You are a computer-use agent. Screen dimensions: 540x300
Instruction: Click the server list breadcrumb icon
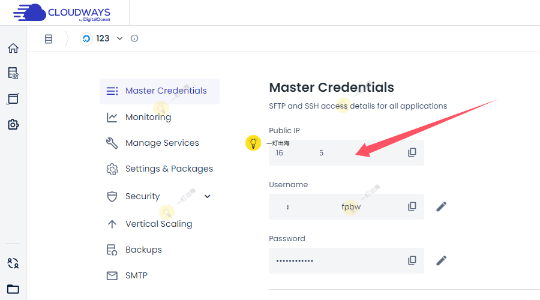tap(49, 39)
